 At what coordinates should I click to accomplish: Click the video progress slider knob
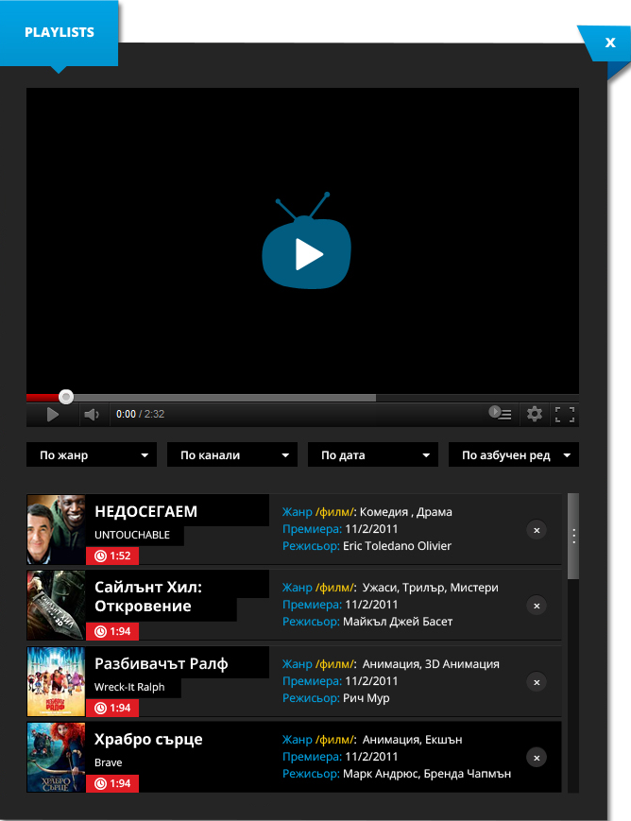click(66, 397)
